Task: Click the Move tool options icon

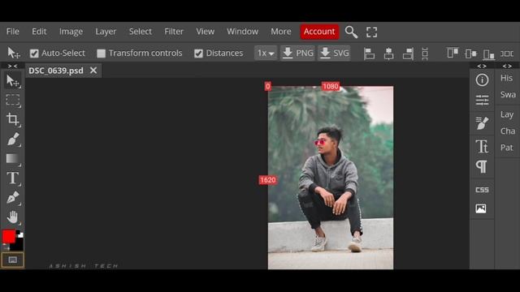Action: (x=13, y=53)
